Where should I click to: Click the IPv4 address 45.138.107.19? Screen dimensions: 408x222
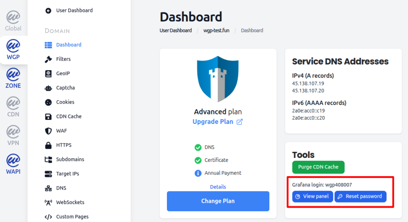click(x=308, y=84)
